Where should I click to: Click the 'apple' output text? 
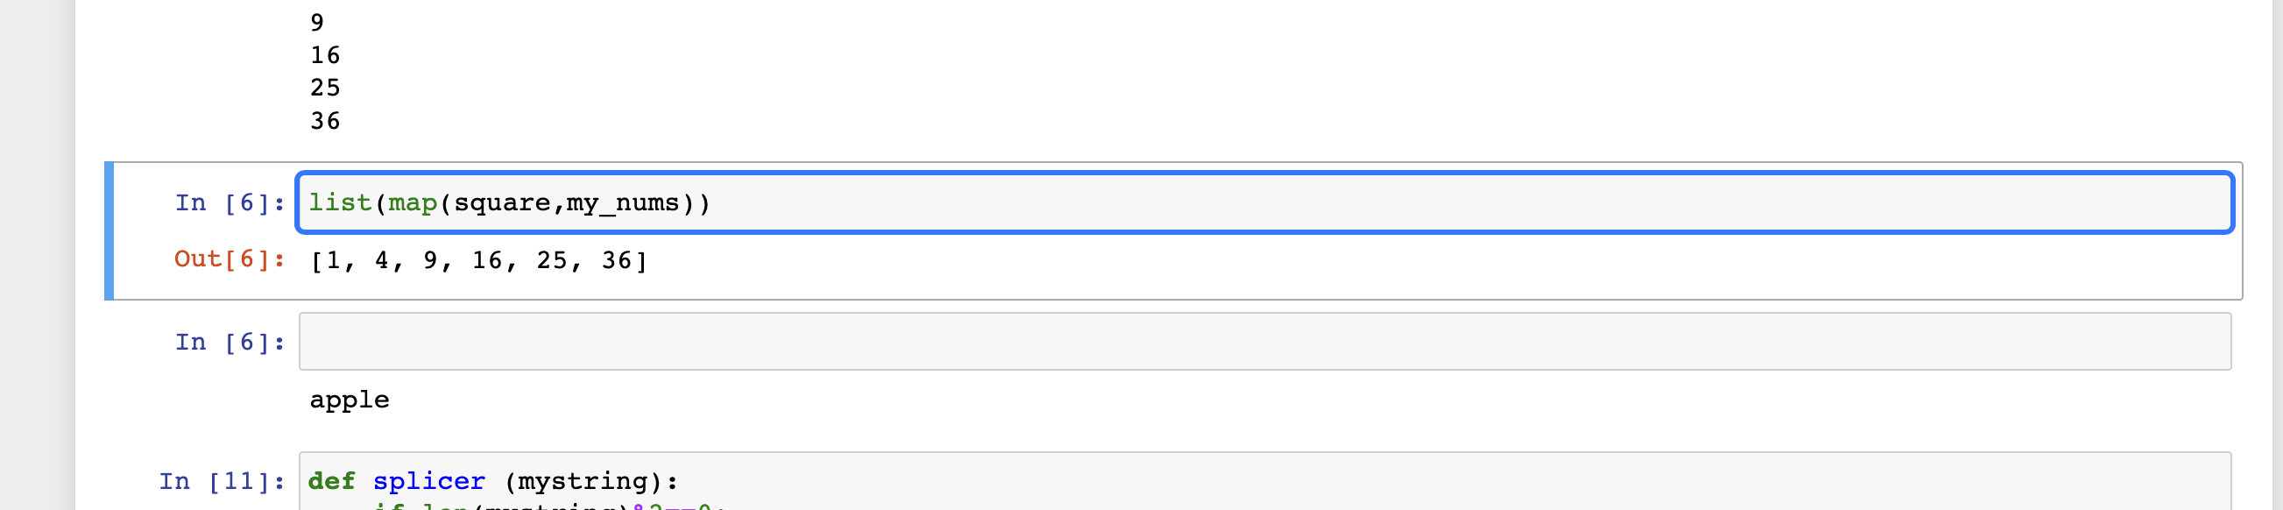[350, 400]
